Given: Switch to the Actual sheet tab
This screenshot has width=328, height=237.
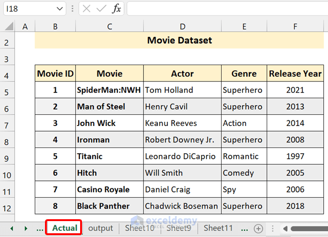Looking at the screenshot, I should tap(65, 228).
